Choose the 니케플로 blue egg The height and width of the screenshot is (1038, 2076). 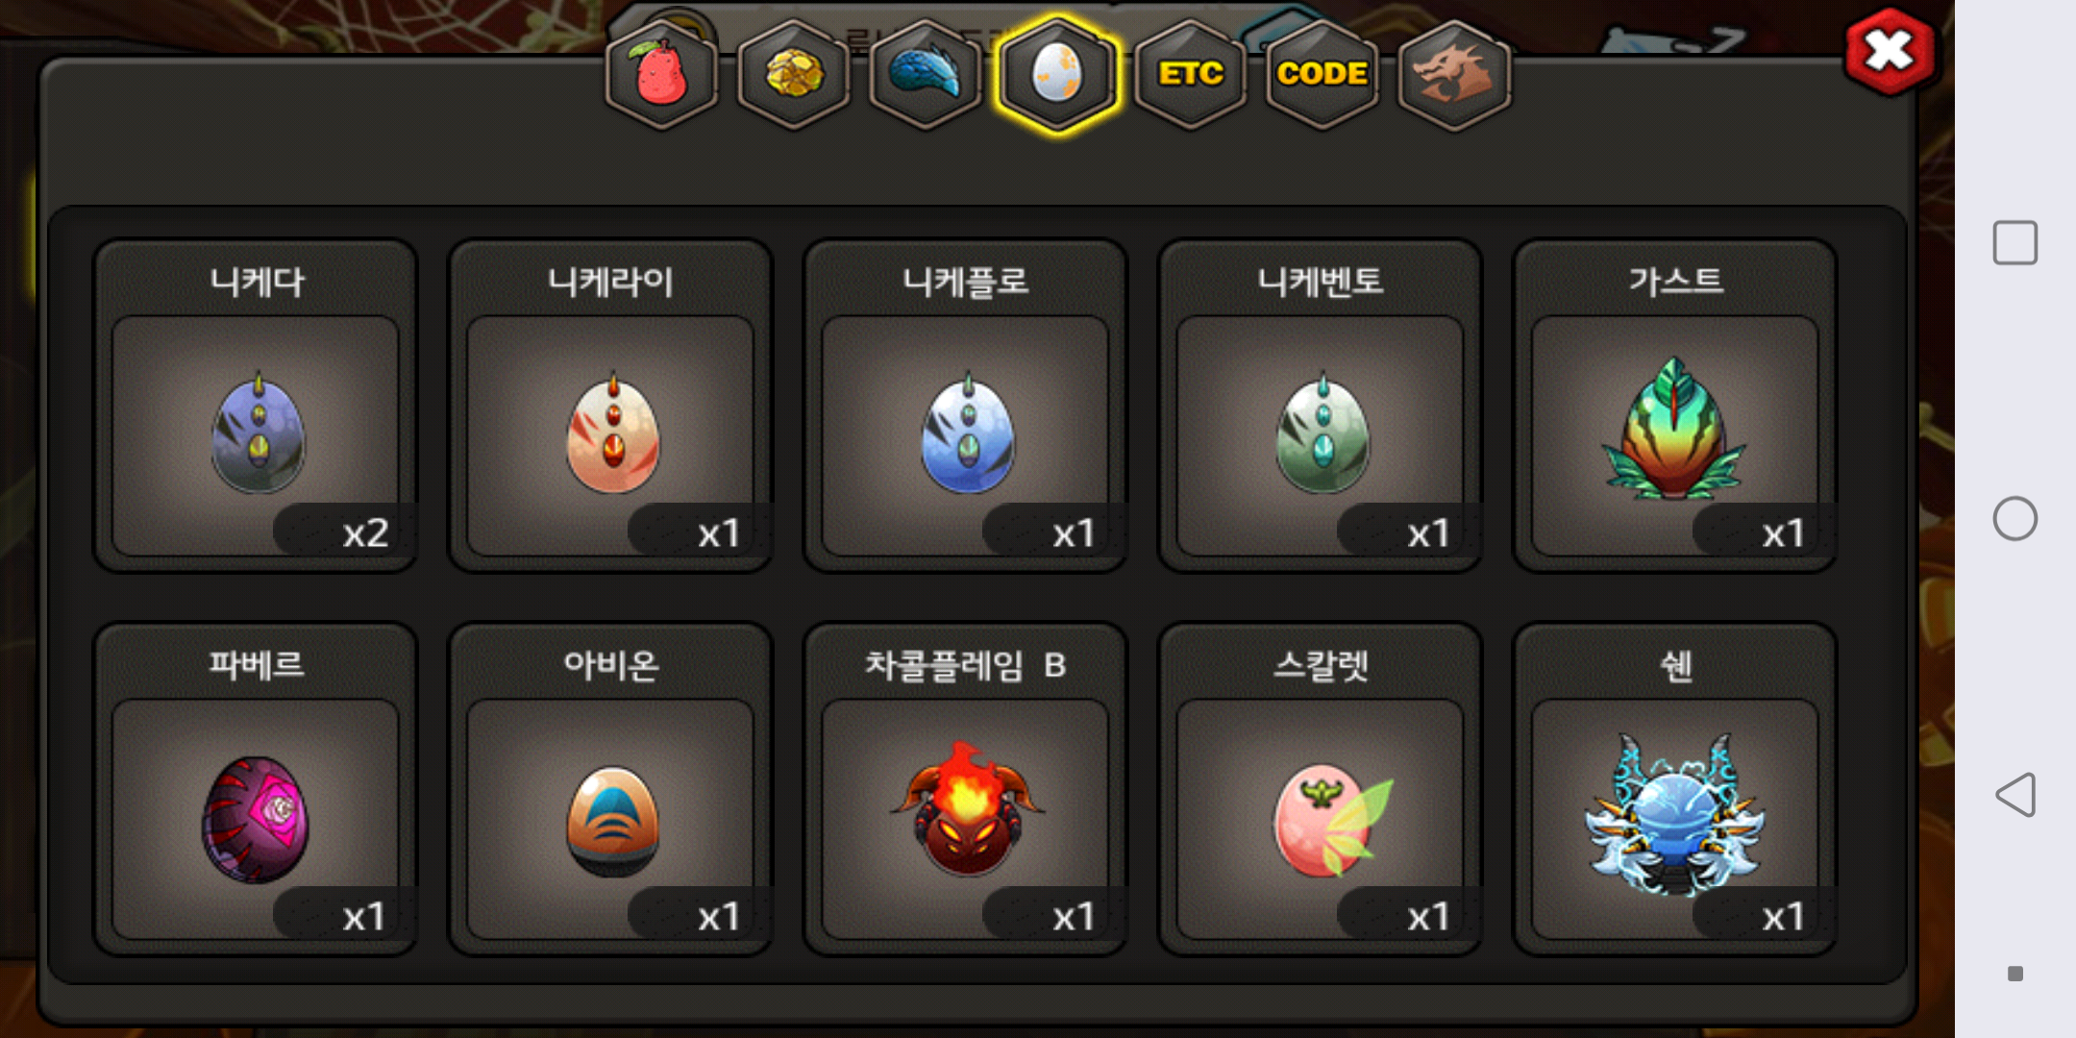pyautogui.click(x=966, y=406)
